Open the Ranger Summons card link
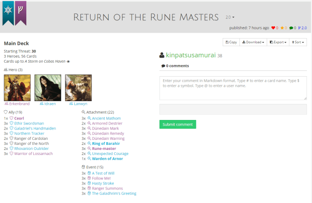The height and width of the screenshot is (203, 312). pos(107,188)
